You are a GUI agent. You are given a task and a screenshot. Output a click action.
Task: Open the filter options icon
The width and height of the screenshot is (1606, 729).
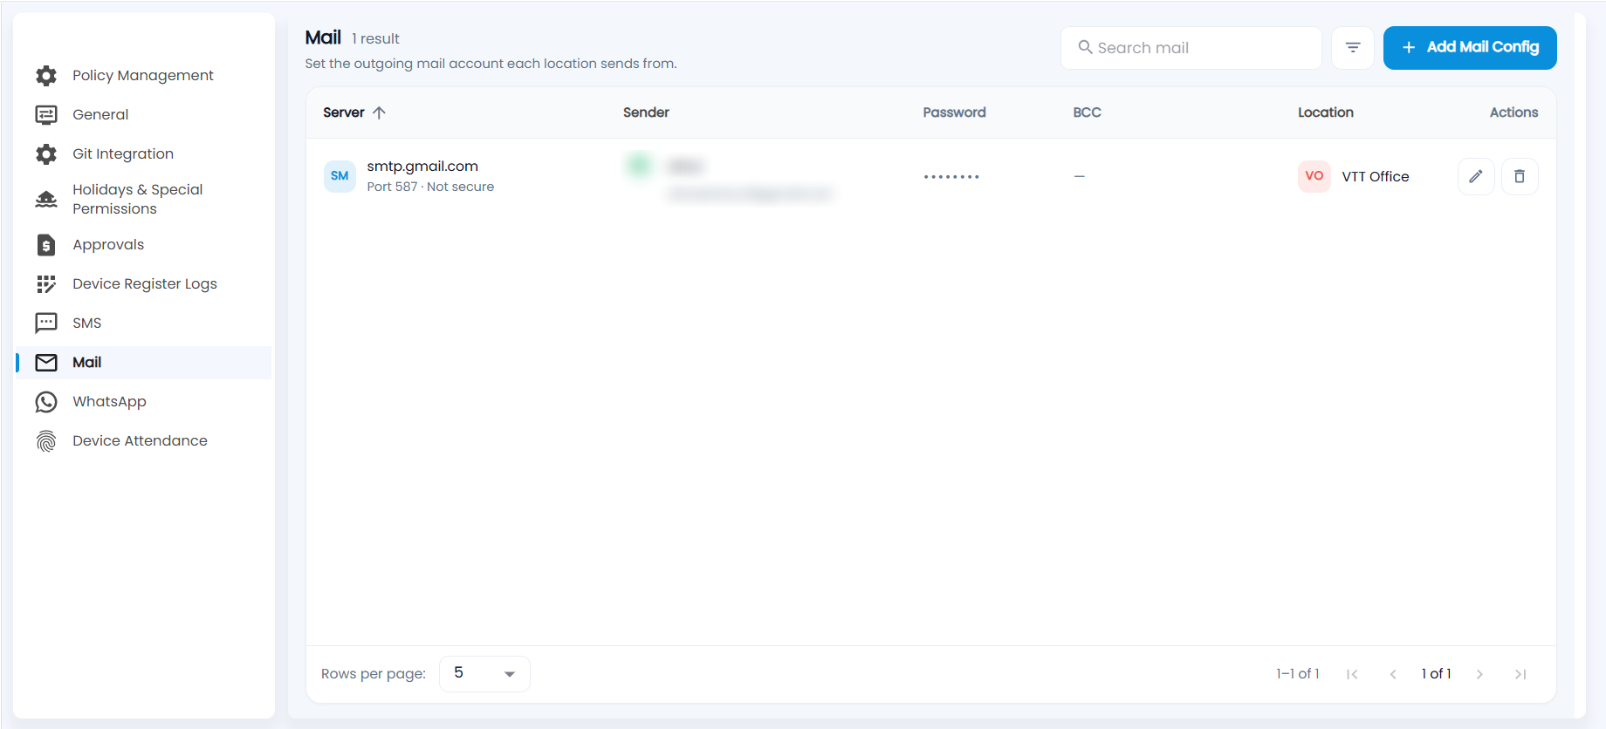[1353, 48]
